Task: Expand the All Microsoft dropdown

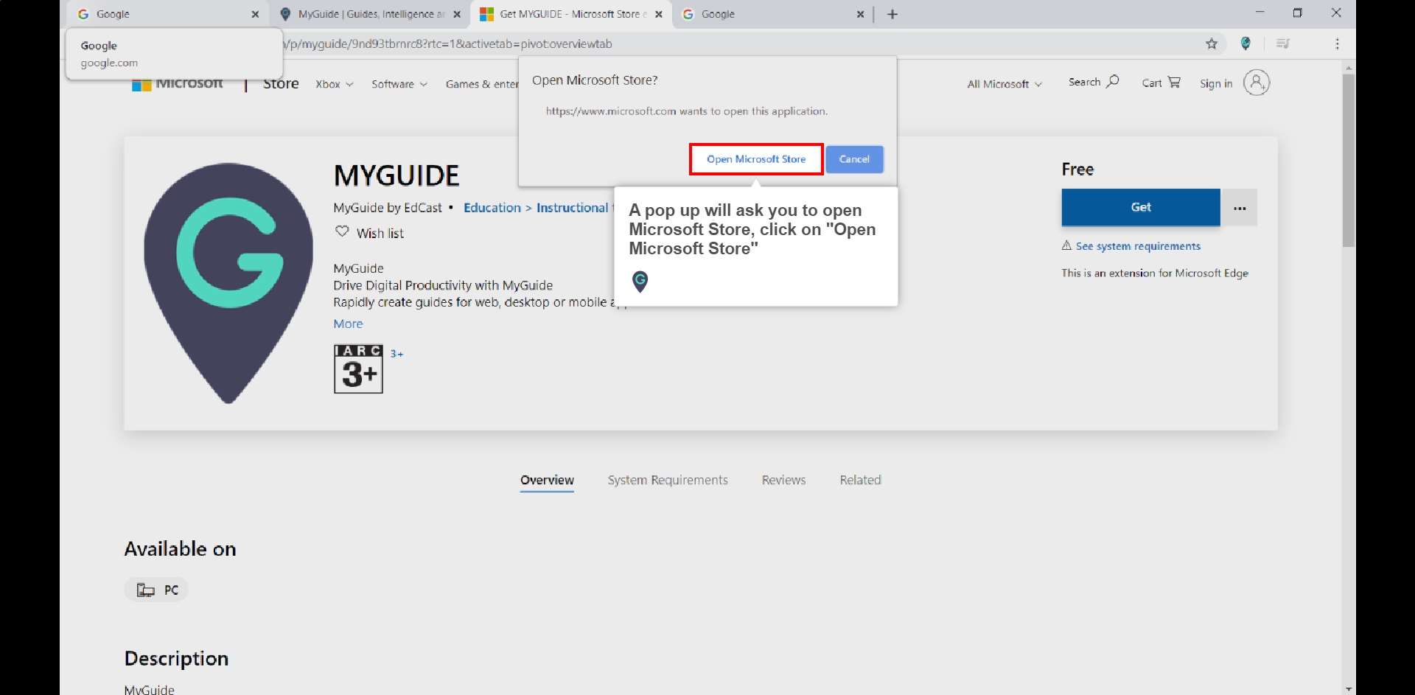Action: [1005, 84]
